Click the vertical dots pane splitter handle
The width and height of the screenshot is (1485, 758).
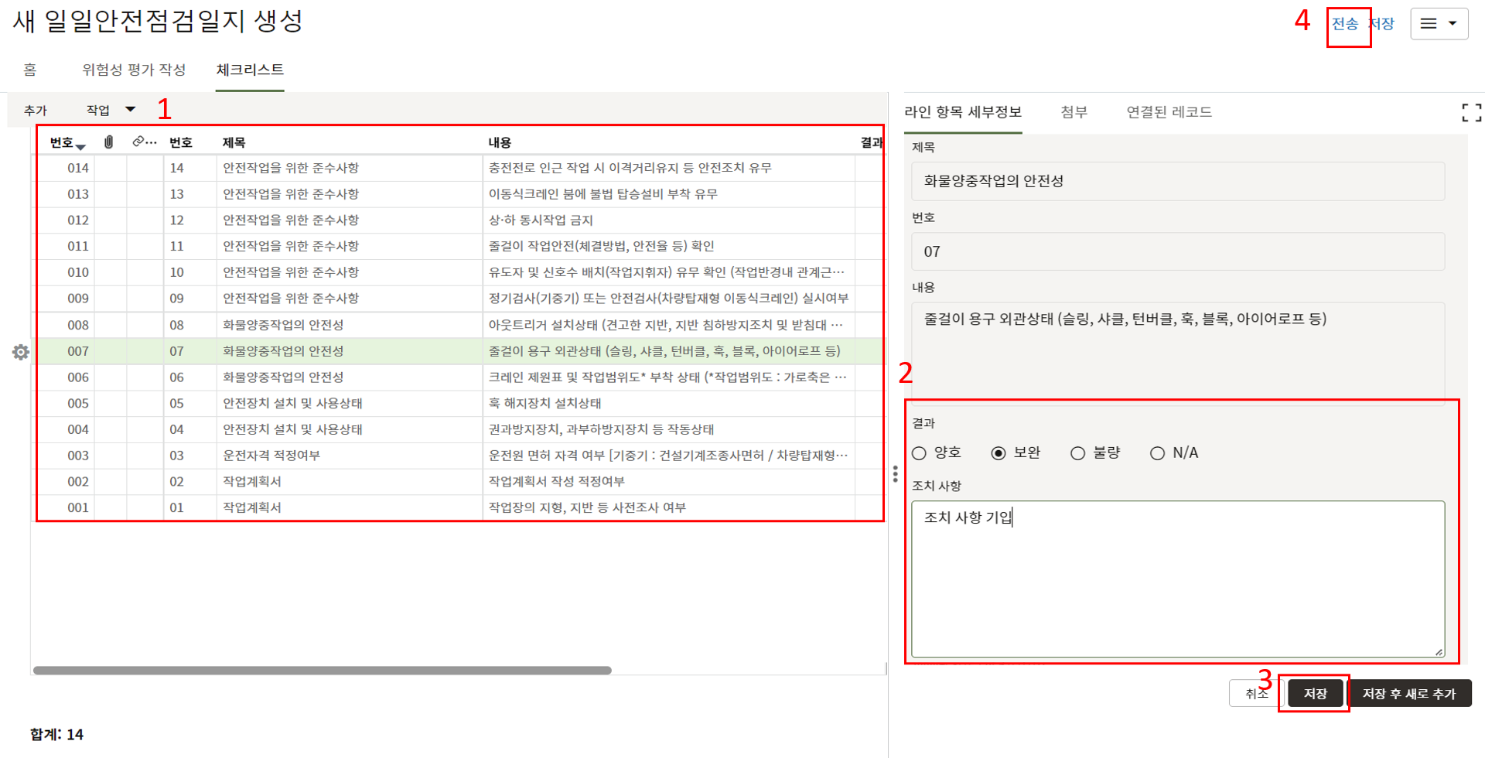(x=895, y=474)
